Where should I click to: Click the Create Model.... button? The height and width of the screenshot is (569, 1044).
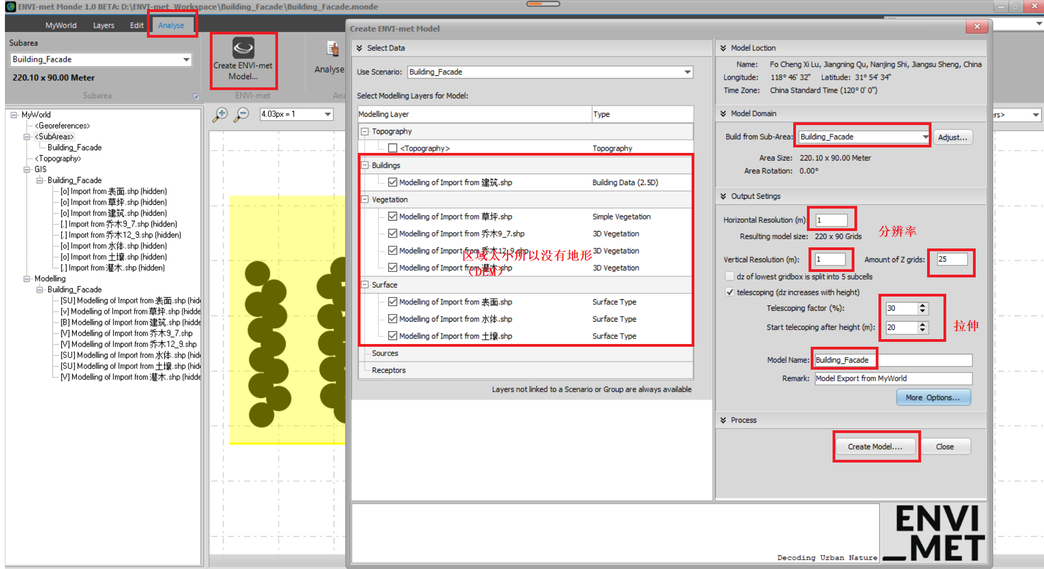875,447
